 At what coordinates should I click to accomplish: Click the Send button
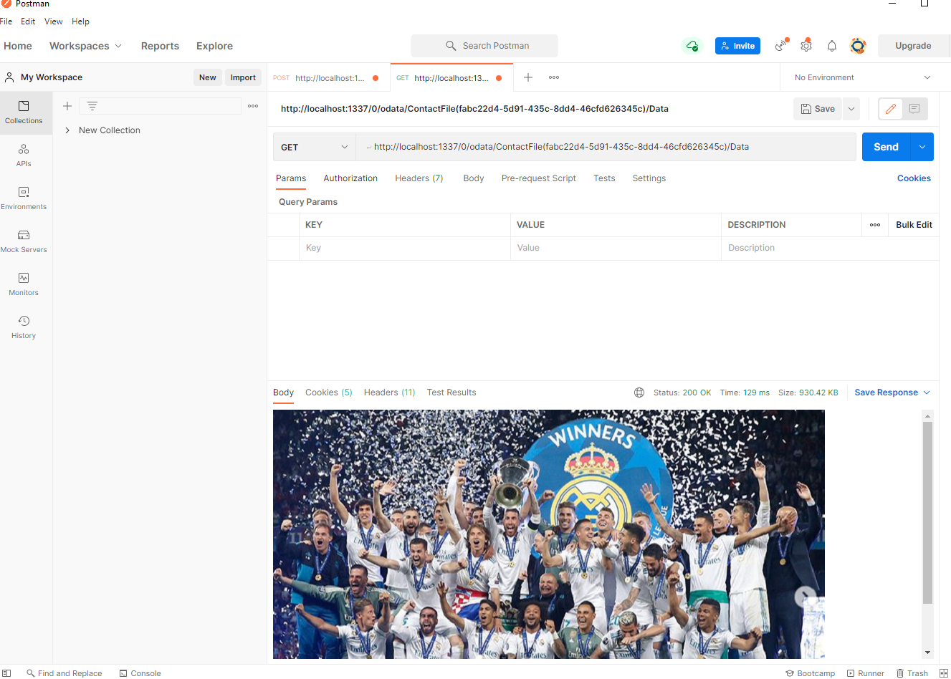pos(887,147)
